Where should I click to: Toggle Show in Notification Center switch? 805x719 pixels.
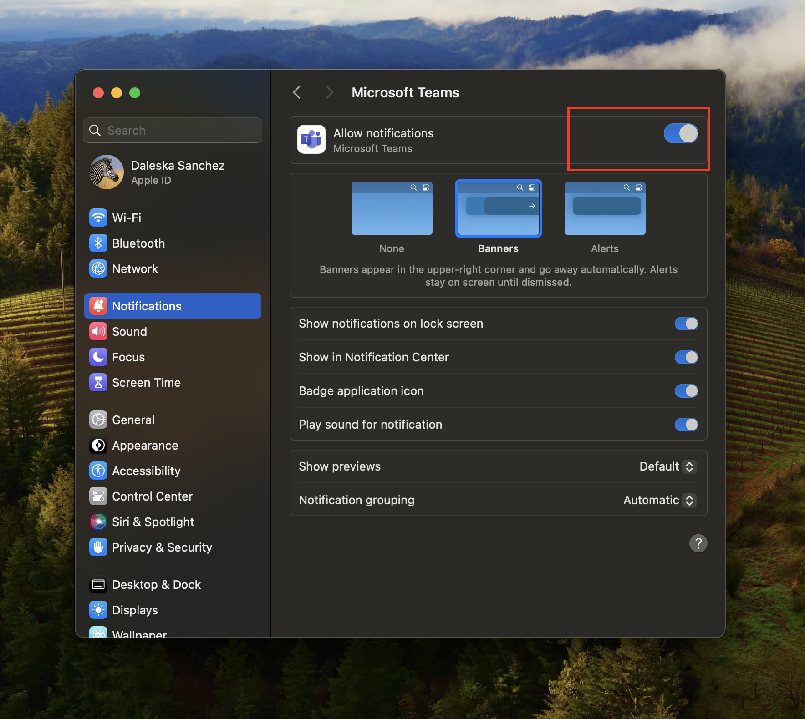click(686, 357)
